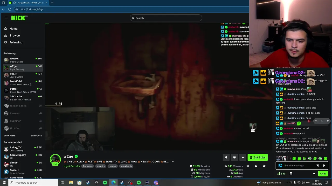
Task: Select the Romanian tag
Action: [87, 166]
